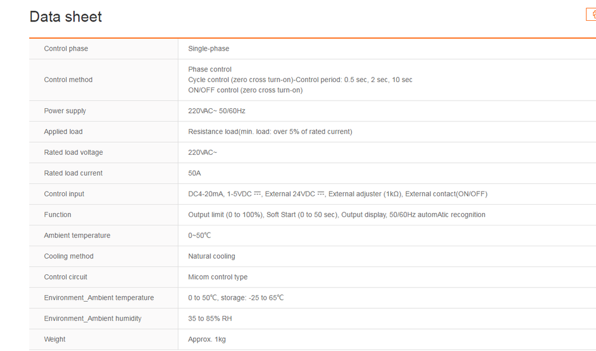Select the Power supply row label
The image size is (596, 351).
point(65,111)
